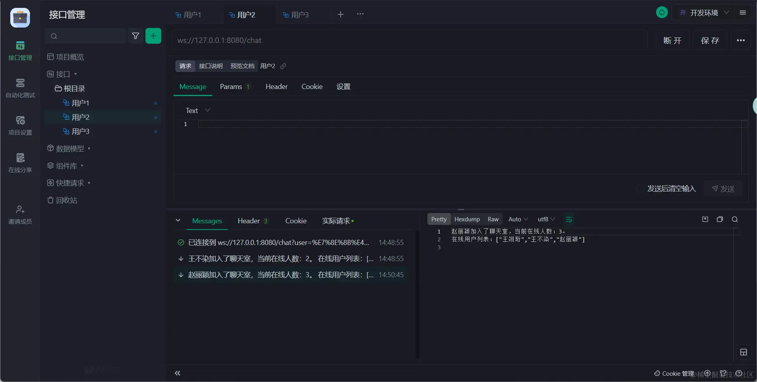Open the top-right hamburger menu
The height and width of the screenshot is (382, 757).
743,13
